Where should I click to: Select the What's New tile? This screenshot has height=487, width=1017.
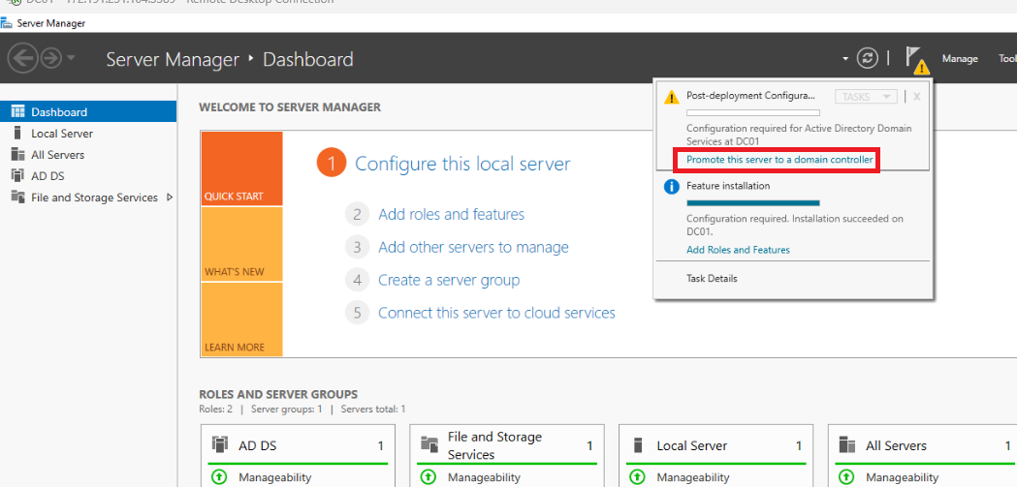point(241,244)
